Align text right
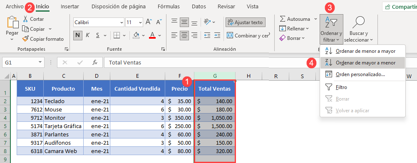This screenshot has width=417, height=163. point(194,35)
